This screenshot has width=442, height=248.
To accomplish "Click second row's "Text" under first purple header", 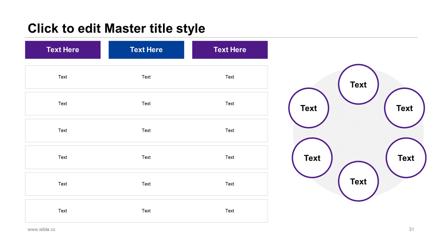I will click(63, 104).
